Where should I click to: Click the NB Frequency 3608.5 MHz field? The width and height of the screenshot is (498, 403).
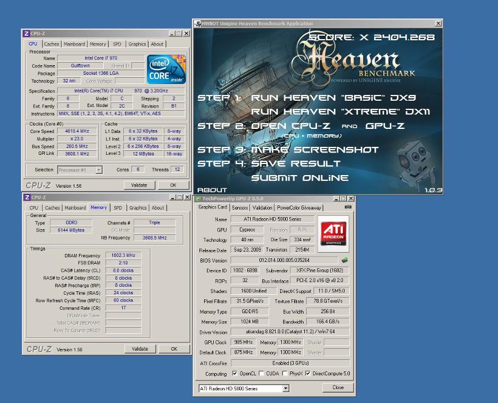[x=154, y=238]
